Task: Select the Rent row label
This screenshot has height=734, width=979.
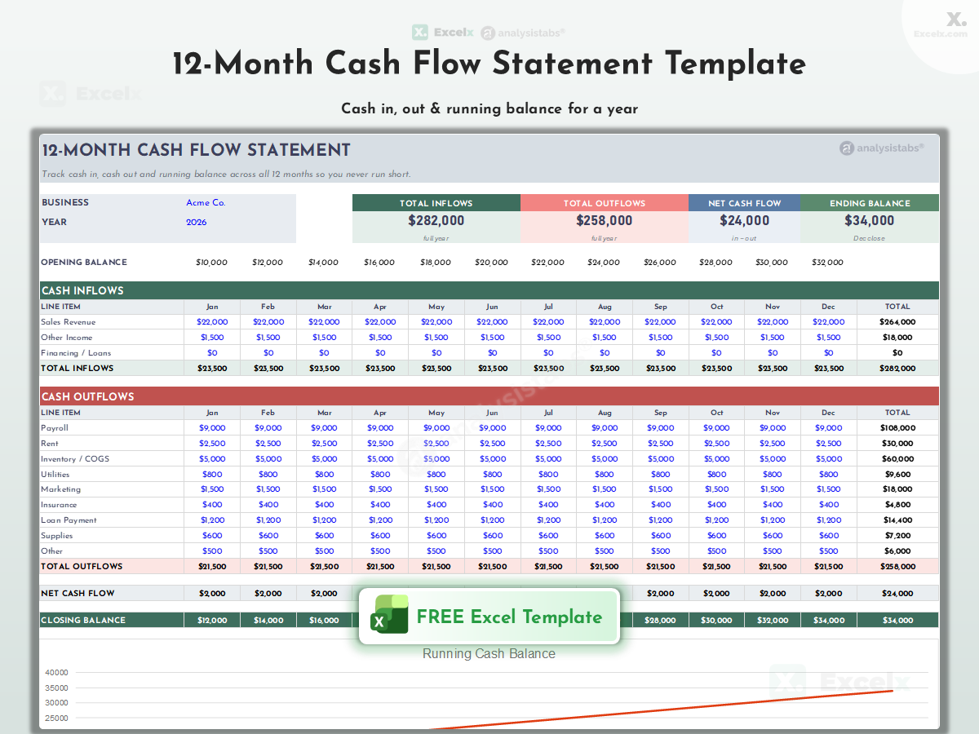Action: click(50, 444)
